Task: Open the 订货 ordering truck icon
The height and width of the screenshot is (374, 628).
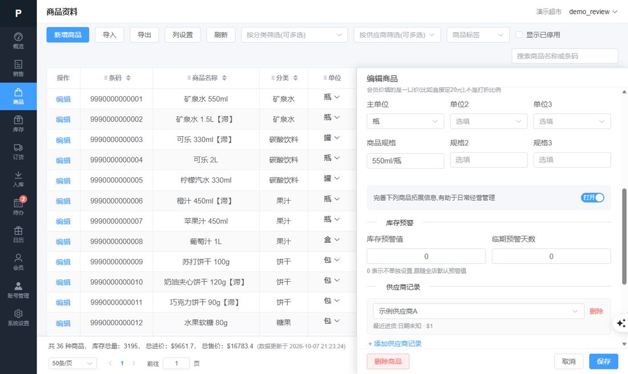Action: click(x=18, y=152)
